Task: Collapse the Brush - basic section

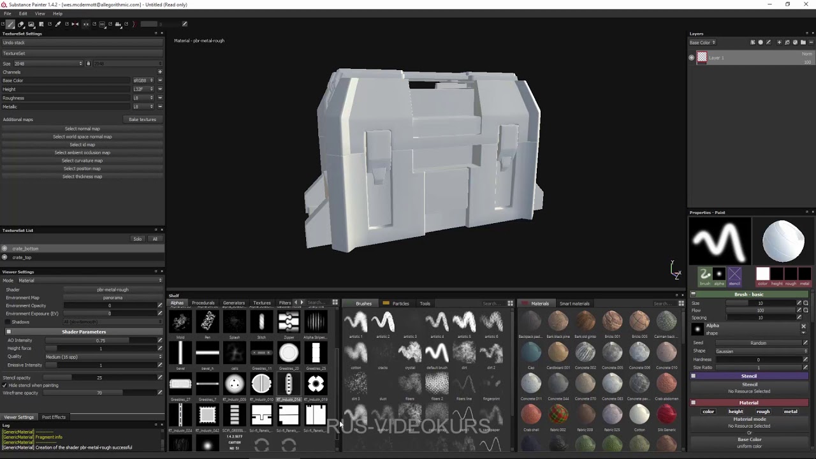Action: tap(693, 294)
